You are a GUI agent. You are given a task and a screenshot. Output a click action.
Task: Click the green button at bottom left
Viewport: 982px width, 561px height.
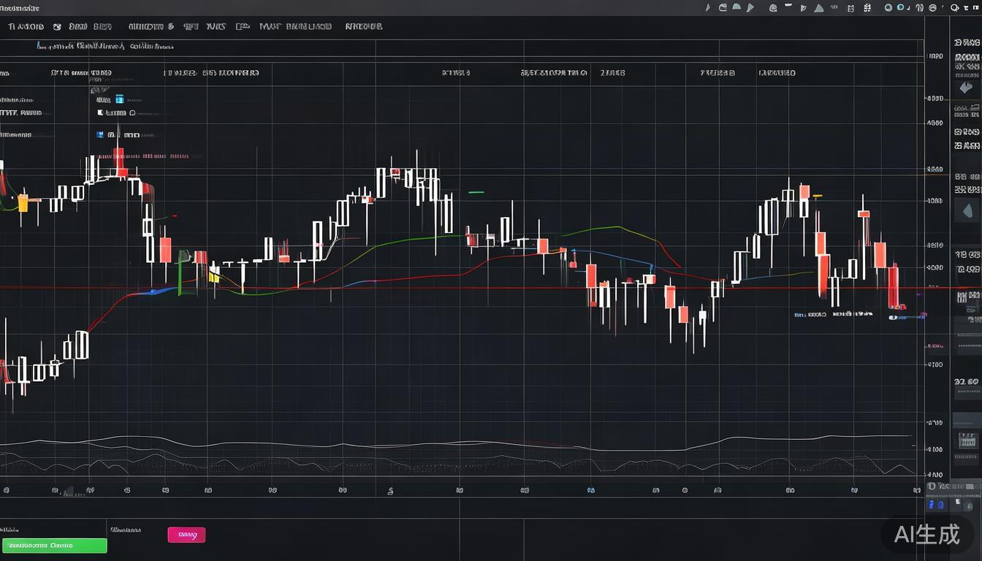54,545
